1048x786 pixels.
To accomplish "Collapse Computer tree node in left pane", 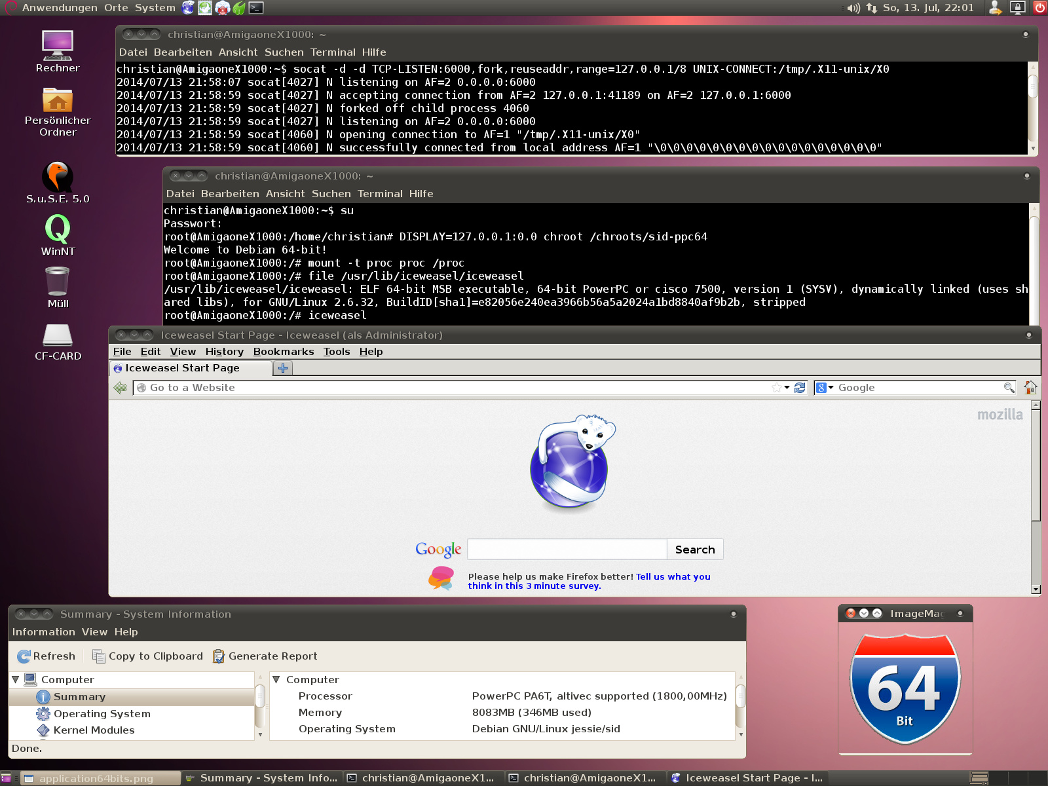I will (x=16, y=680).
